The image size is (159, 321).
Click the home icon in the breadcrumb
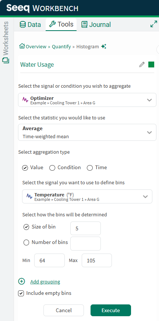pos(22,46)
